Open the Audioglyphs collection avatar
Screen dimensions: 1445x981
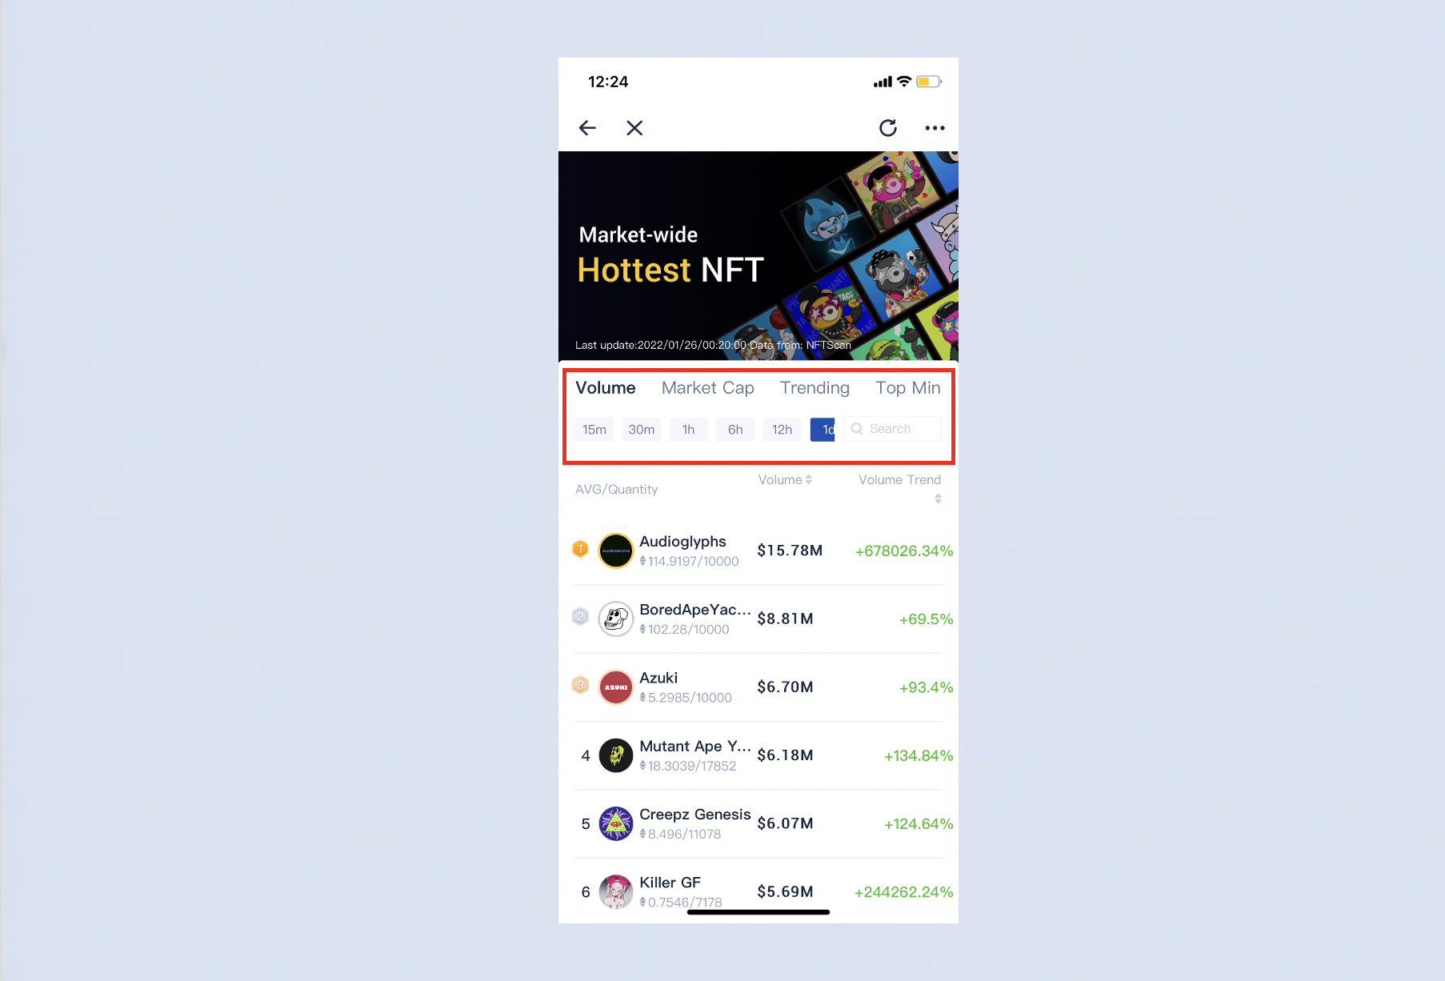(616, 551)
